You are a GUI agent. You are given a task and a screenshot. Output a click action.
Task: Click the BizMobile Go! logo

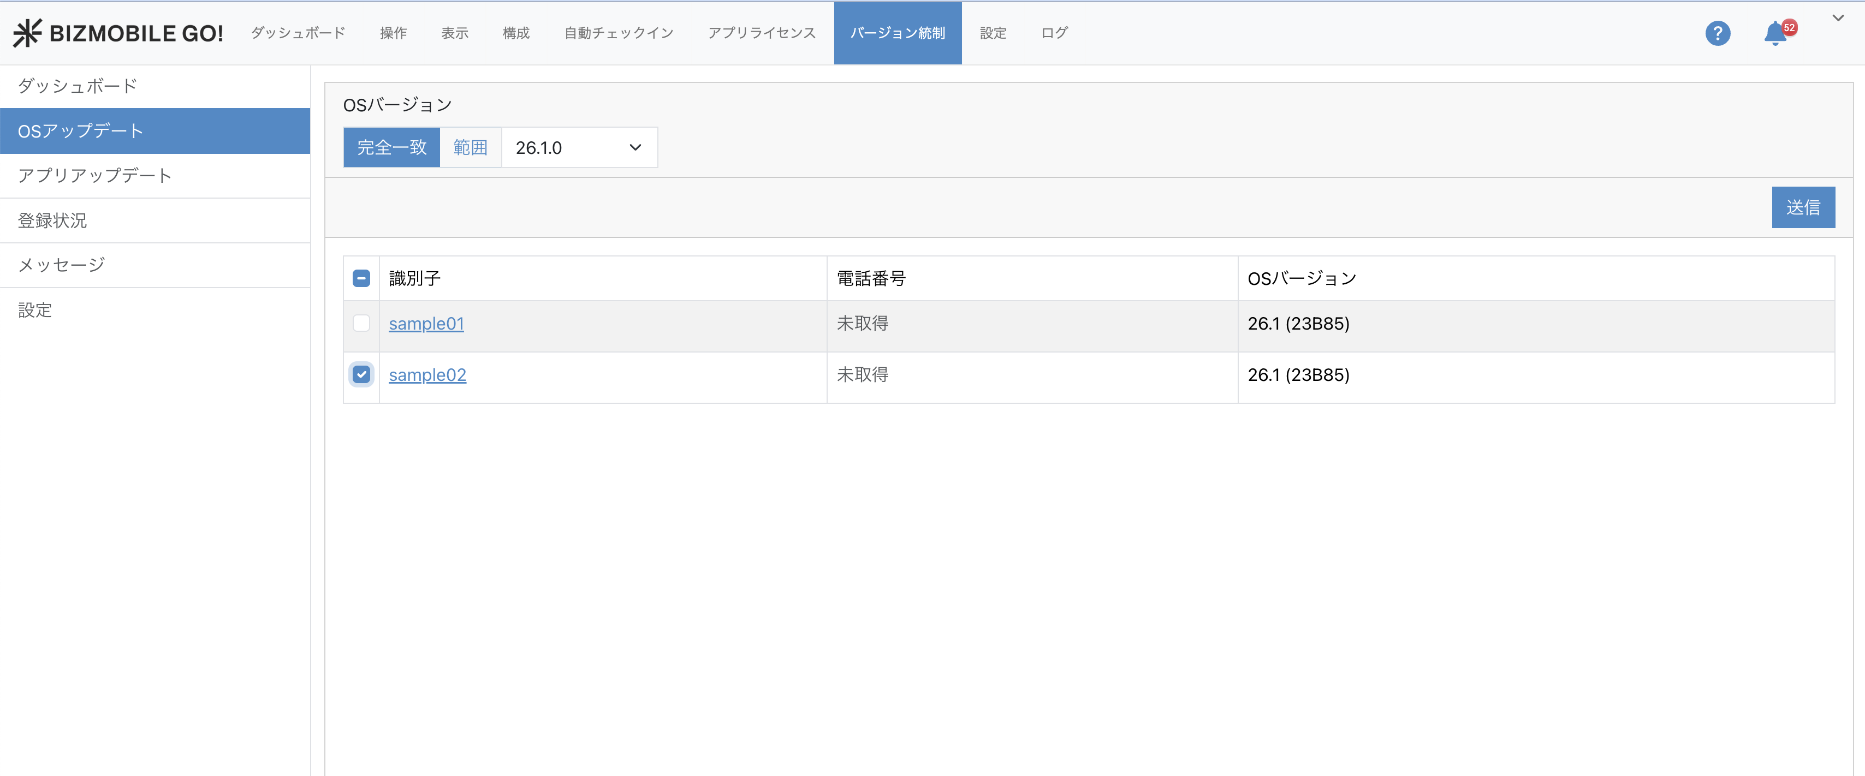[x=118, y=33]
